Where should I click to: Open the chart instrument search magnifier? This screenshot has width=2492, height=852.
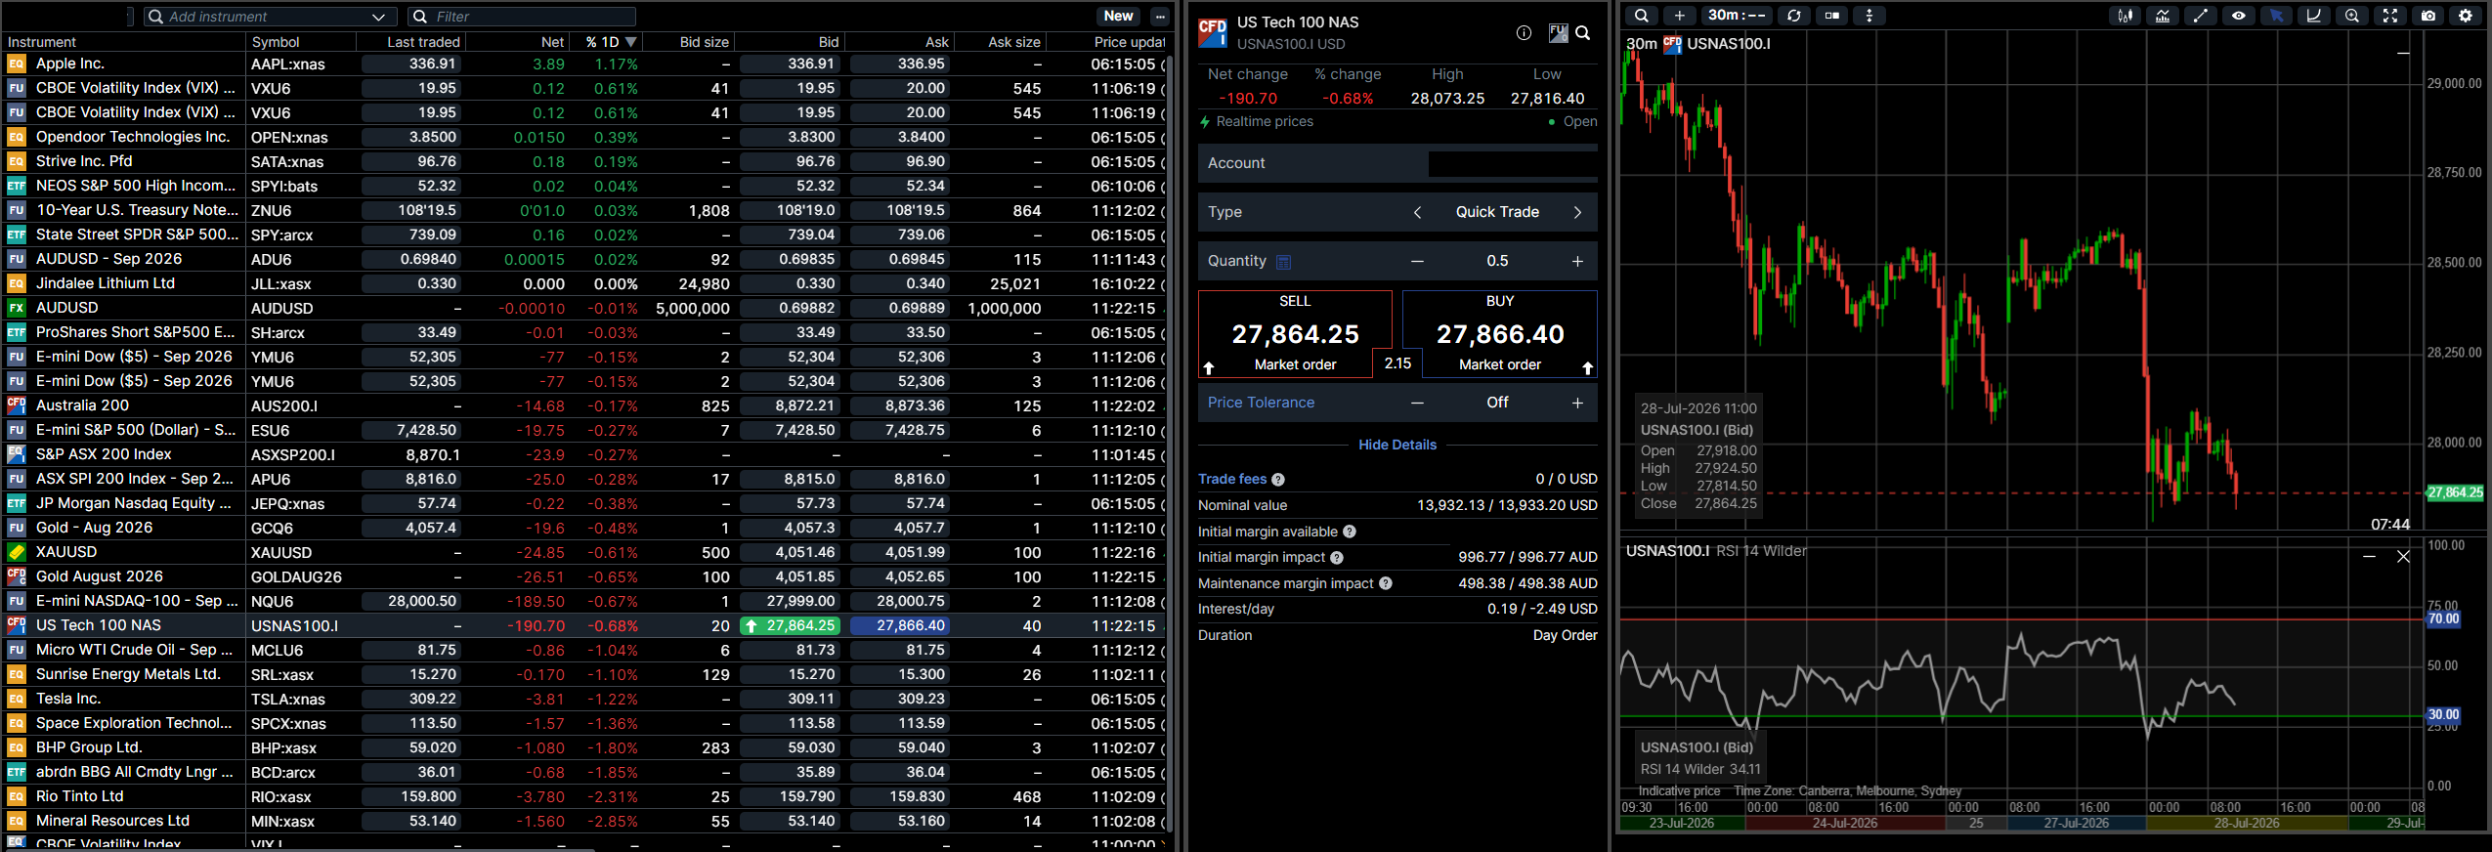pos(1642,16)
